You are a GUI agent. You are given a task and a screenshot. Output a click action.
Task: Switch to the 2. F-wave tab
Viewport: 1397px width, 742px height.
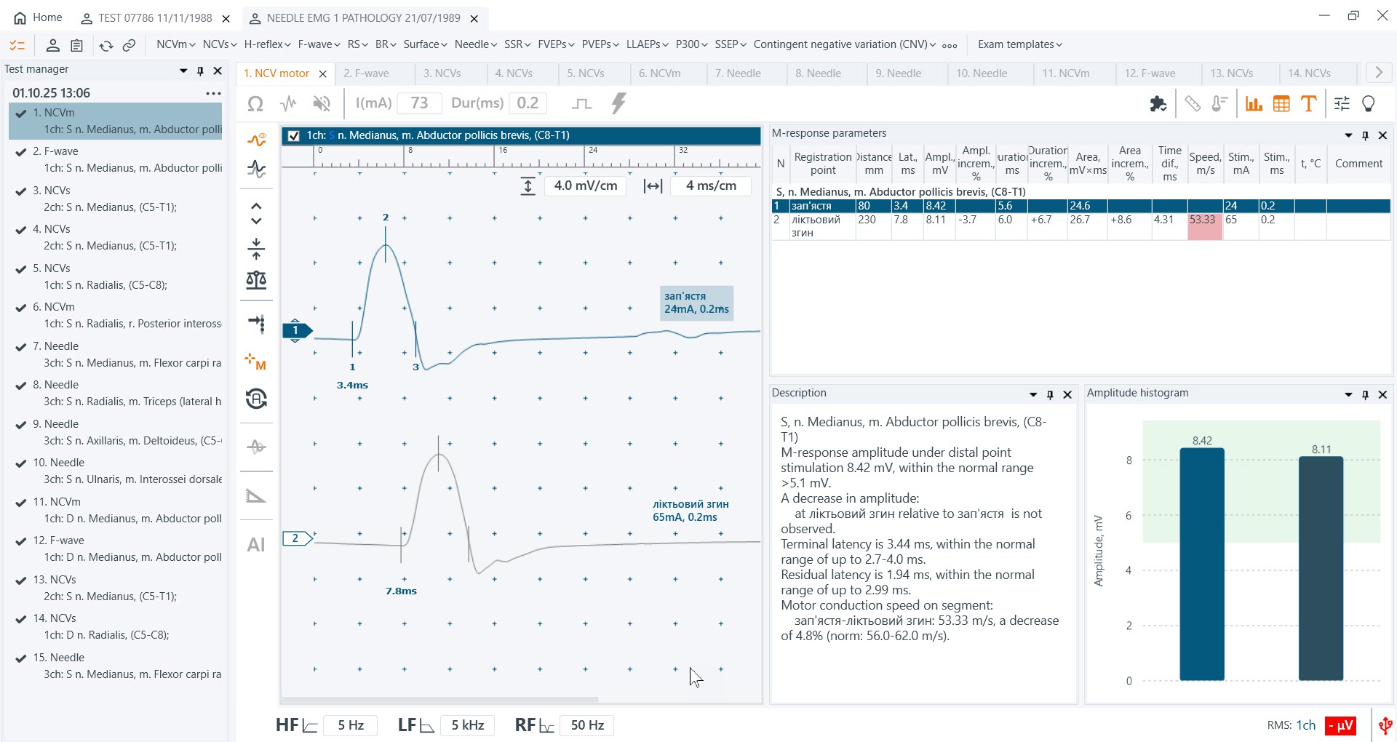366,73
